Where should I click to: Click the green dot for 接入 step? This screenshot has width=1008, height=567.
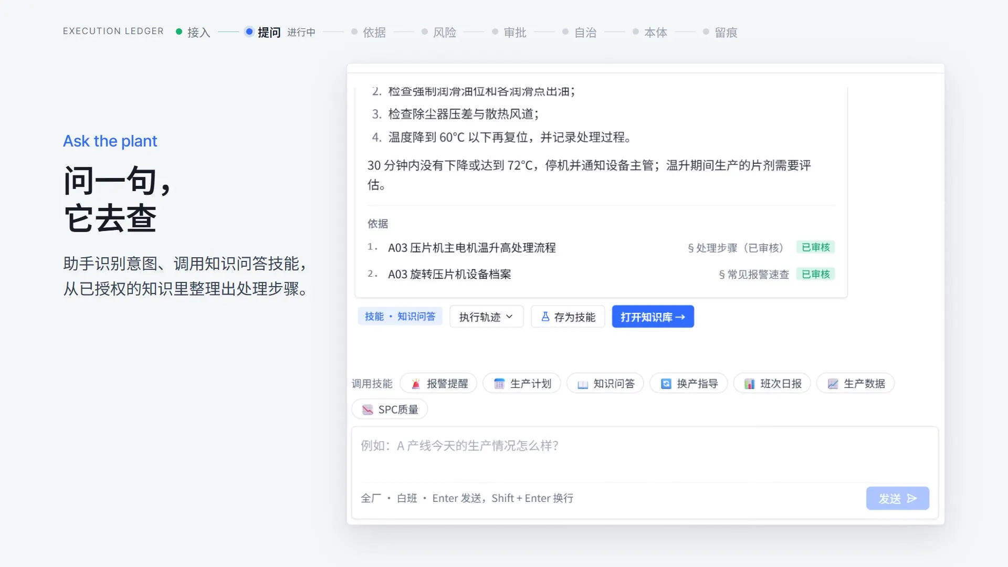(x=179, y=32)
